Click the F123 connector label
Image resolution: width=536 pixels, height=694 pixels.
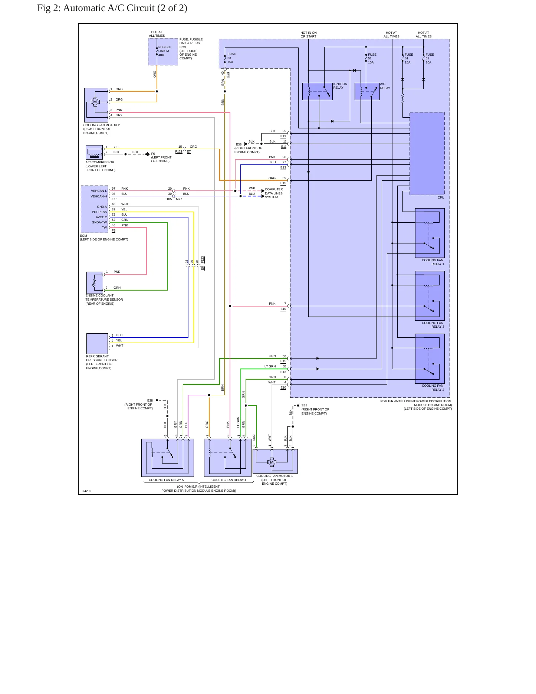(x=203, y=259)
